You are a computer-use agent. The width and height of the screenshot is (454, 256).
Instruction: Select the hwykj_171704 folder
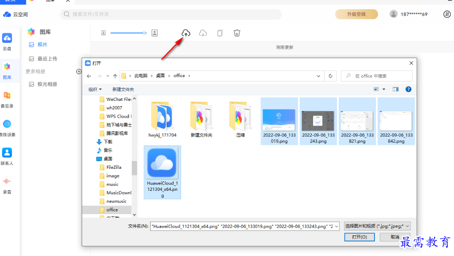[163, 119]
